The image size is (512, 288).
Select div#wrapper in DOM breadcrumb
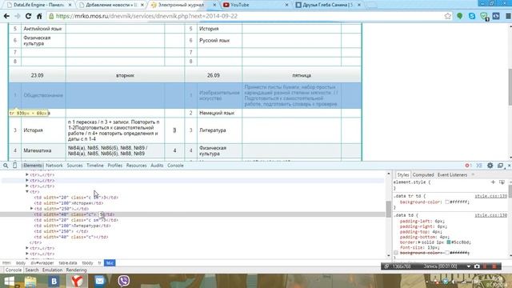(x=42, y=263)
